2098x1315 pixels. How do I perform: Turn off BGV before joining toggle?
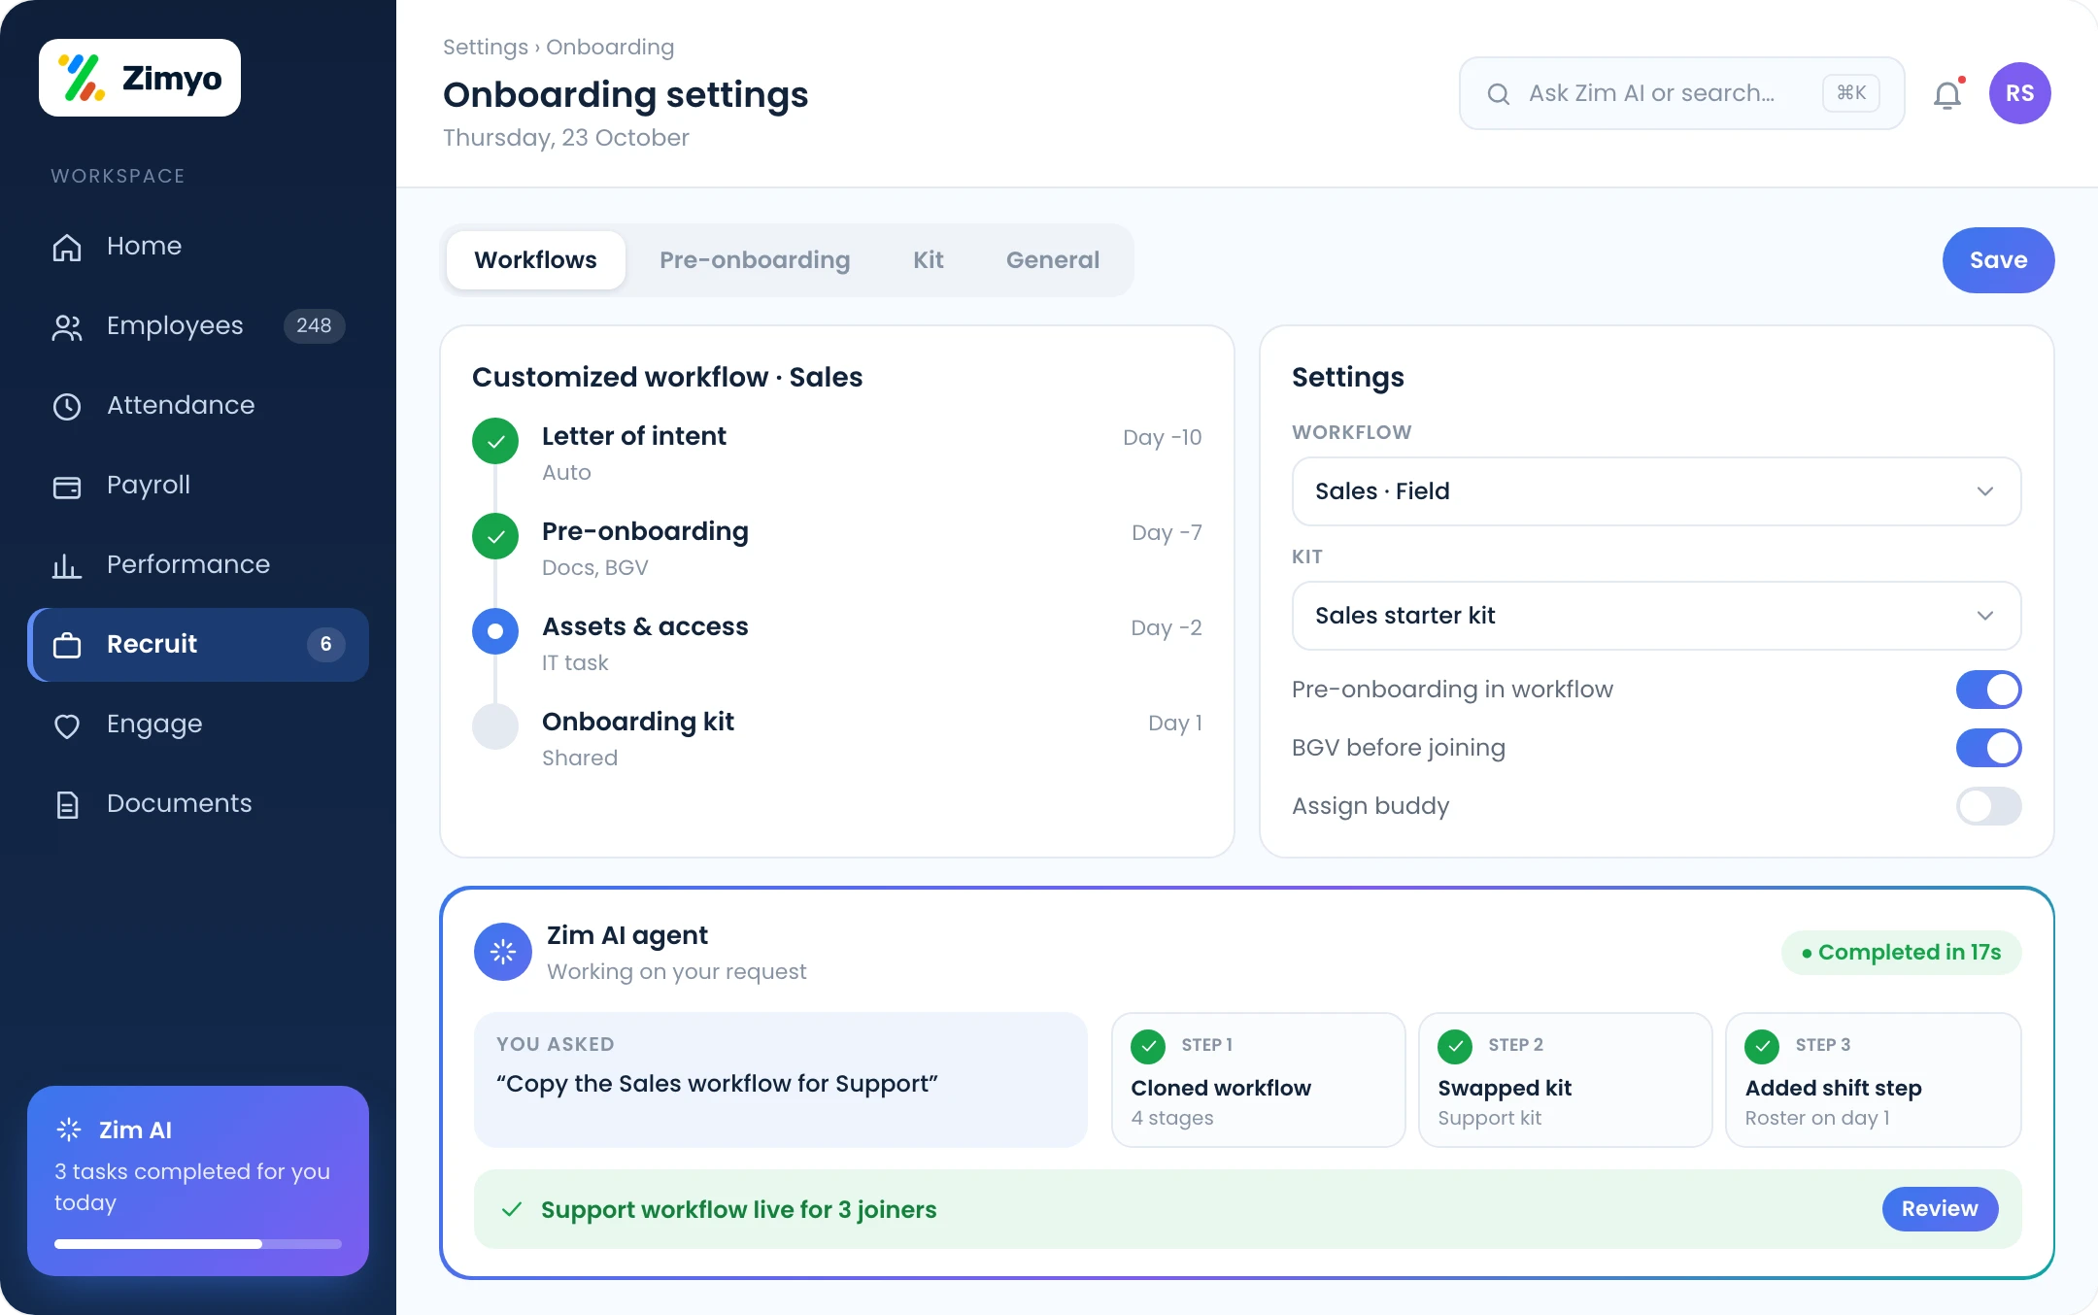coord(1989,748)
